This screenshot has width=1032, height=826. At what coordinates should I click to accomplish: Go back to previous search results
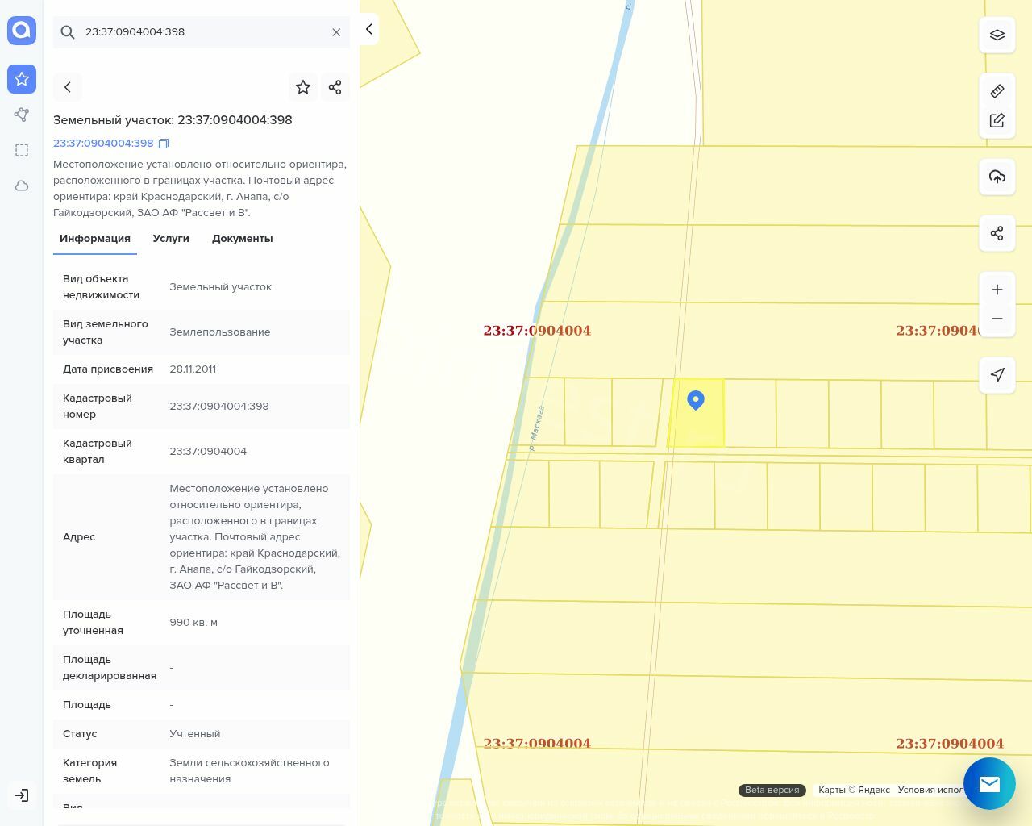(68, 87)
